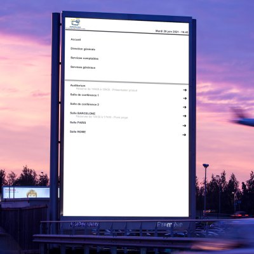This screenshot has width=254, height=254.
Task: Click the arrow for Salle BARCELONE
Action: click(x=185, y=116)
